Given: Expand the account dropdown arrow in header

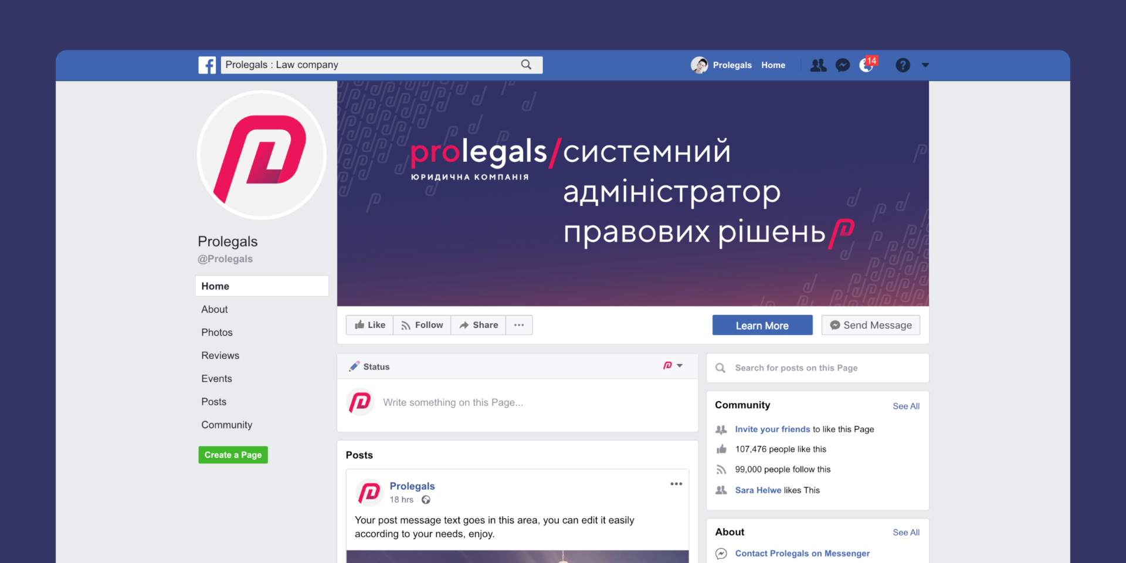Looking at the screenshot, I should click(925, 65).
